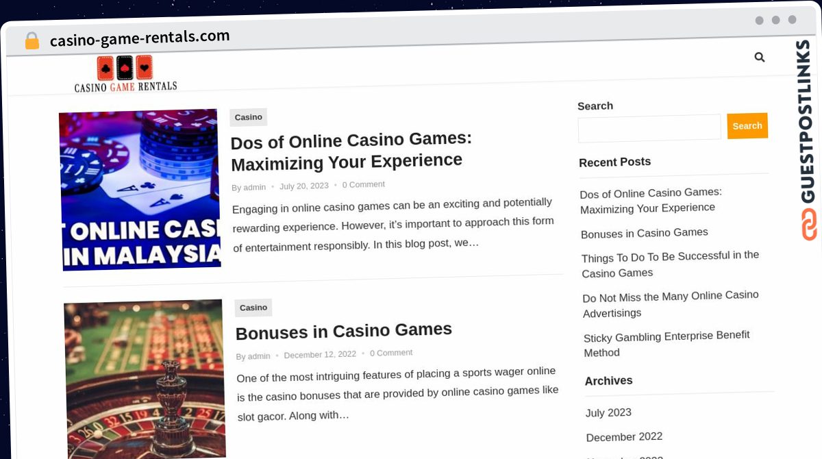Open recent post Things To Do To Be Successful

(671, 264)
